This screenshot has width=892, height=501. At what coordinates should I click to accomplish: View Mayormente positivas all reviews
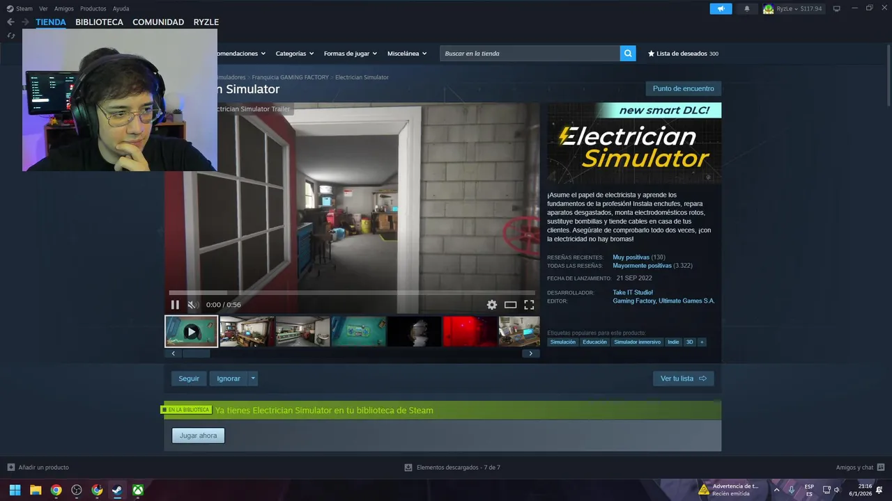pos(642,266)
